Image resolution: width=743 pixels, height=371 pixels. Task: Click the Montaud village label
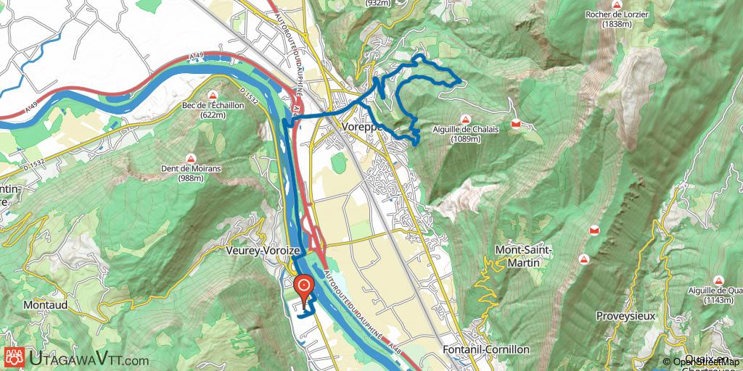(45, 305)
